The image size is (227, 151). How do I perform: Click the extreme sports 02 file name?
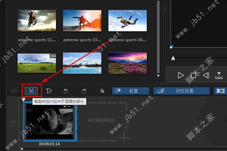click(37, 40)
